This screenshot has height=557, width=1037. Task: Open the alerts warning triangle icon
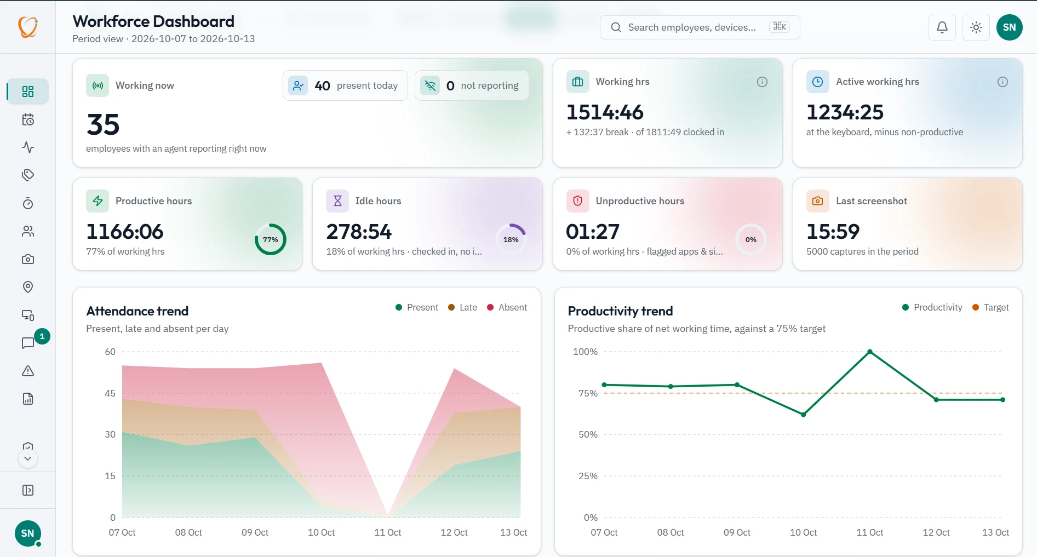click(x=28, y=371)
